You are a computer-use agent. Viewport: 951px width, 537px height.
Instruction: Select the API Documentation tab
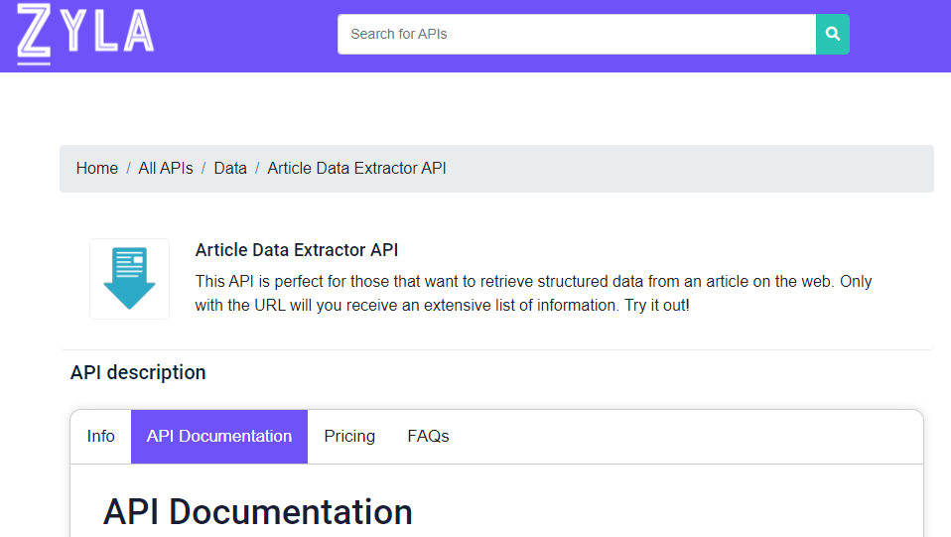(x=219, y=437)
